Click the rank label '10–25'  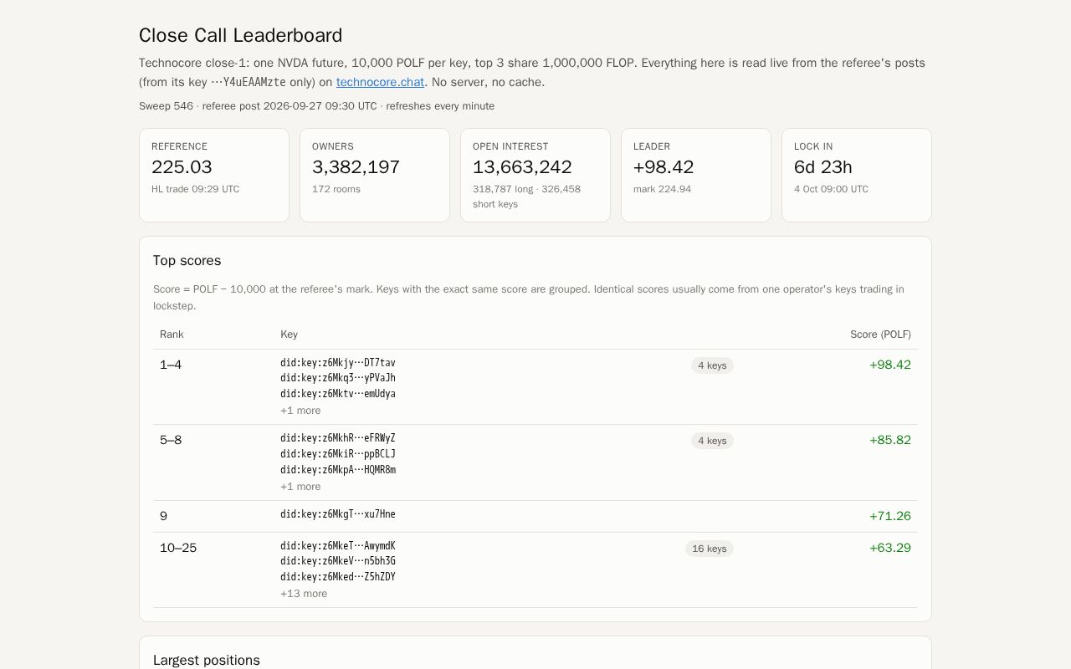[178, 548]
